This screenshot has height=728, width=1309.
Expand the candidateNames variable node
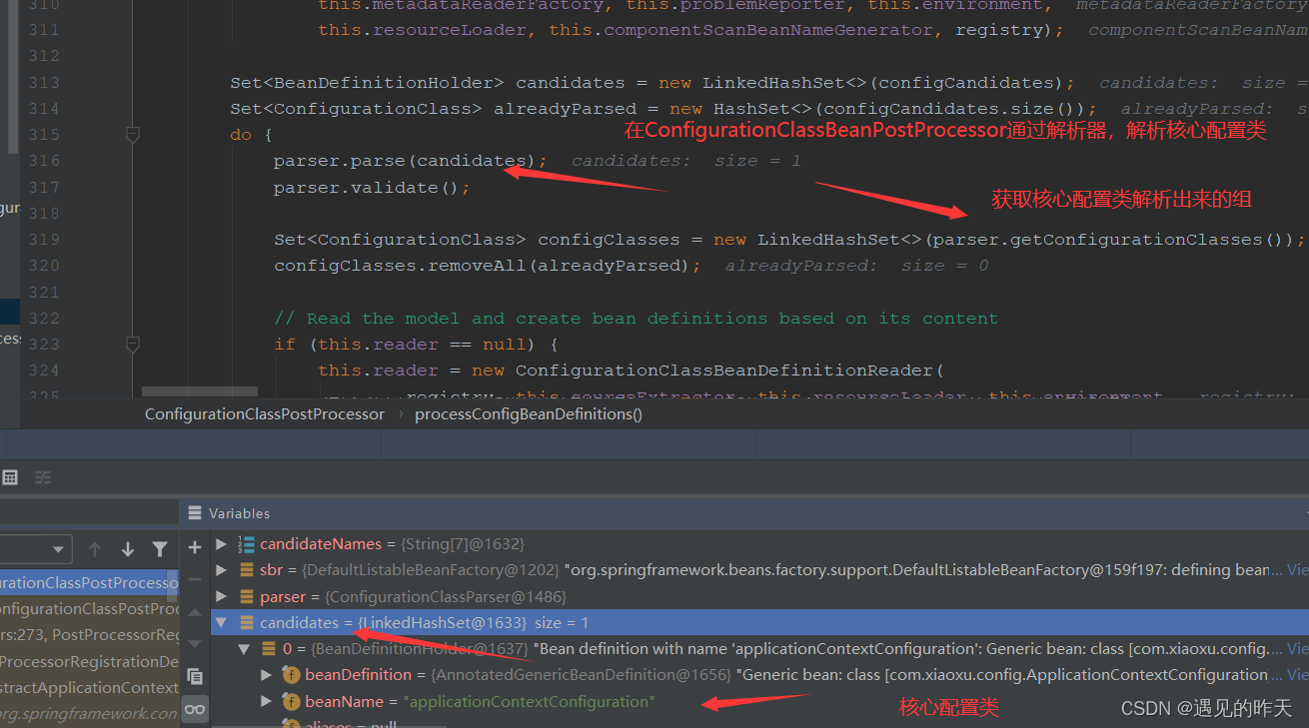click(222, 544)
